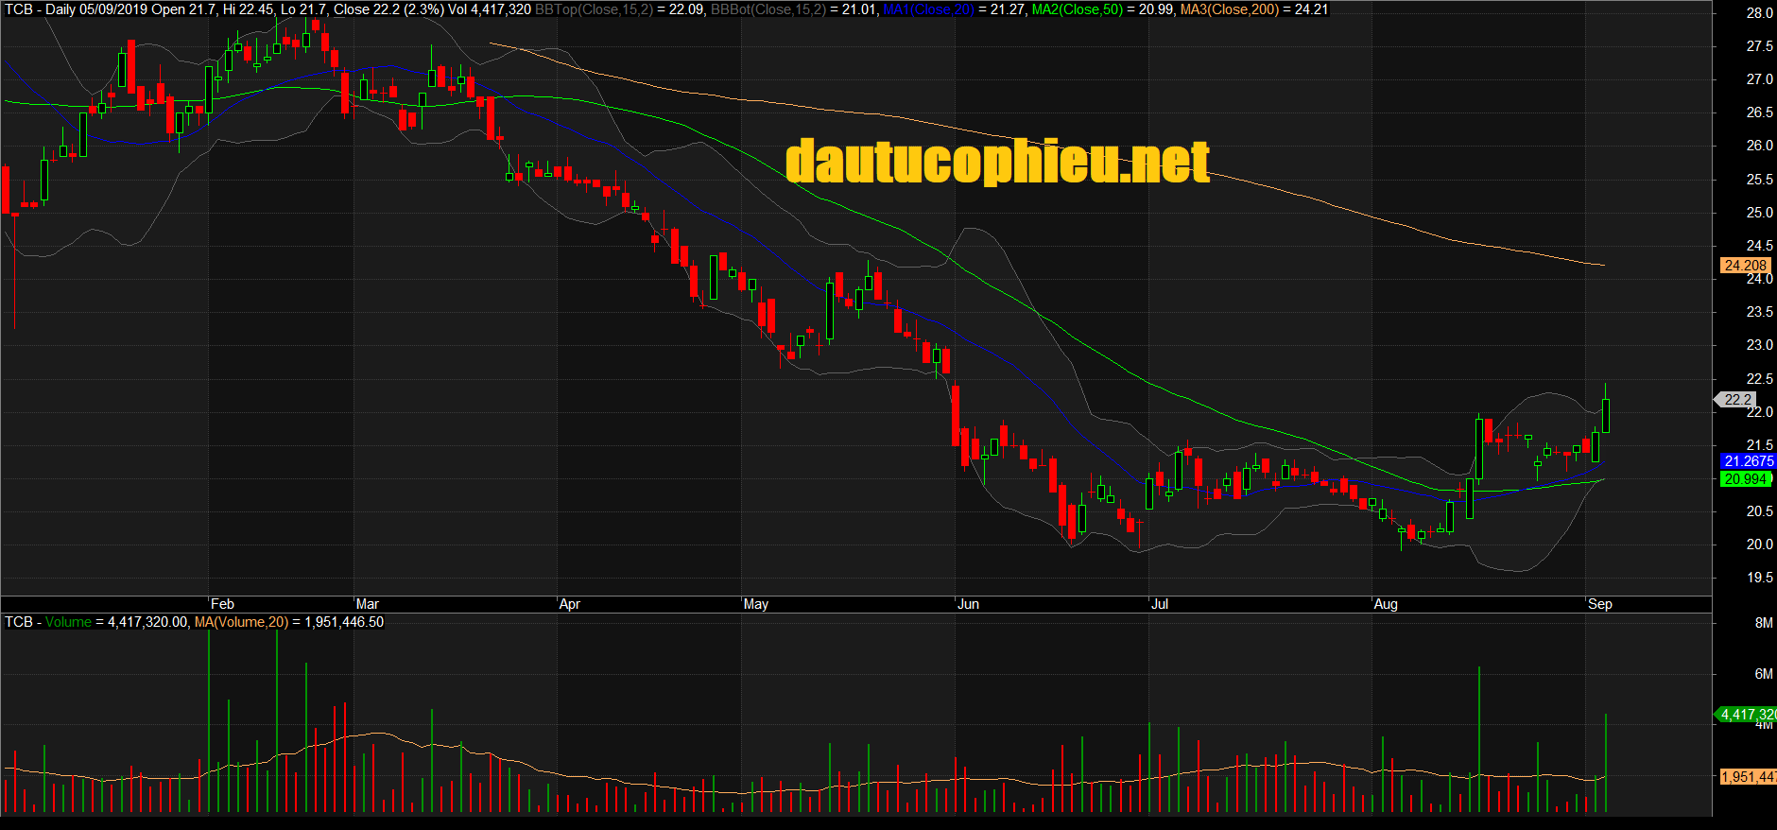Click the latest green candlestick closing at 22.2
The image size is (1777, 830).
[1606, 416]
